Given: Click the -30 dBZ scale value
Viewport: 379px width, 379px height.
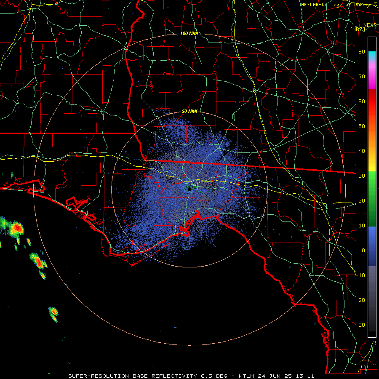Looking at the screenshot, I should coord(360,325).
